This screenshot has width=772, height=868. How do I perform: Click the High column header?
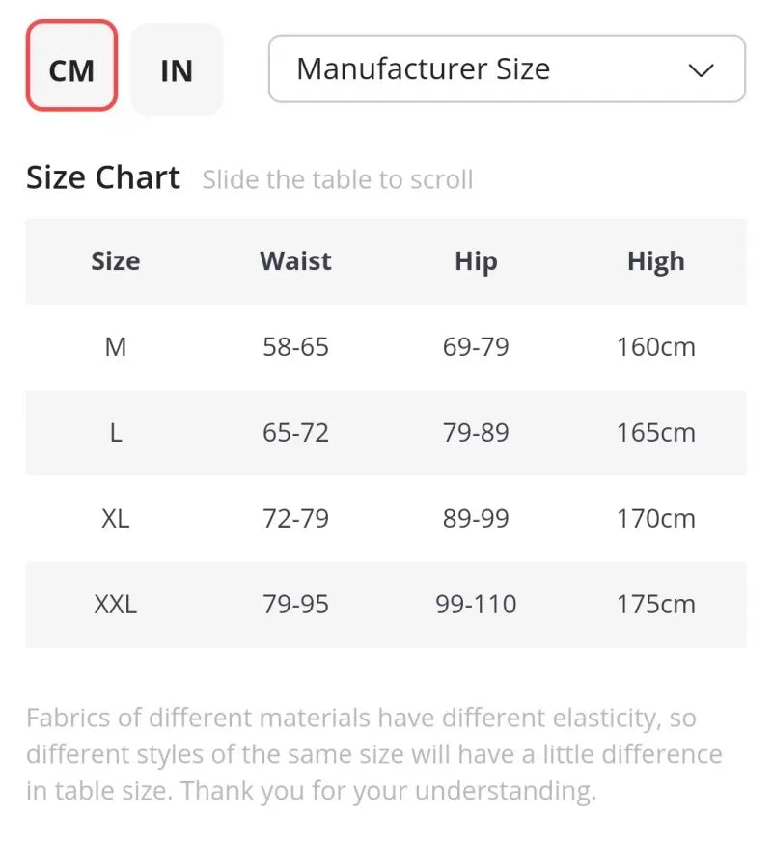[655, 261]
